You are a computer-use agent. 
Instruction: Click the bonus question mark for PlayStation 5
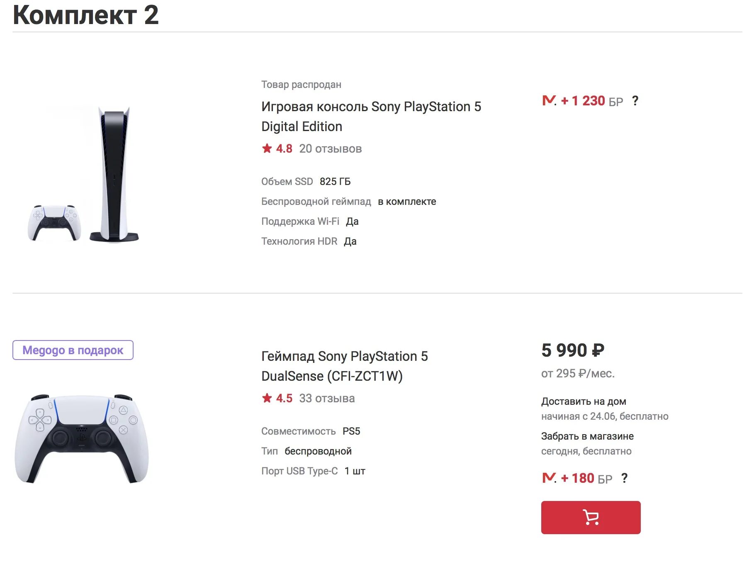(x=635, y=101)
